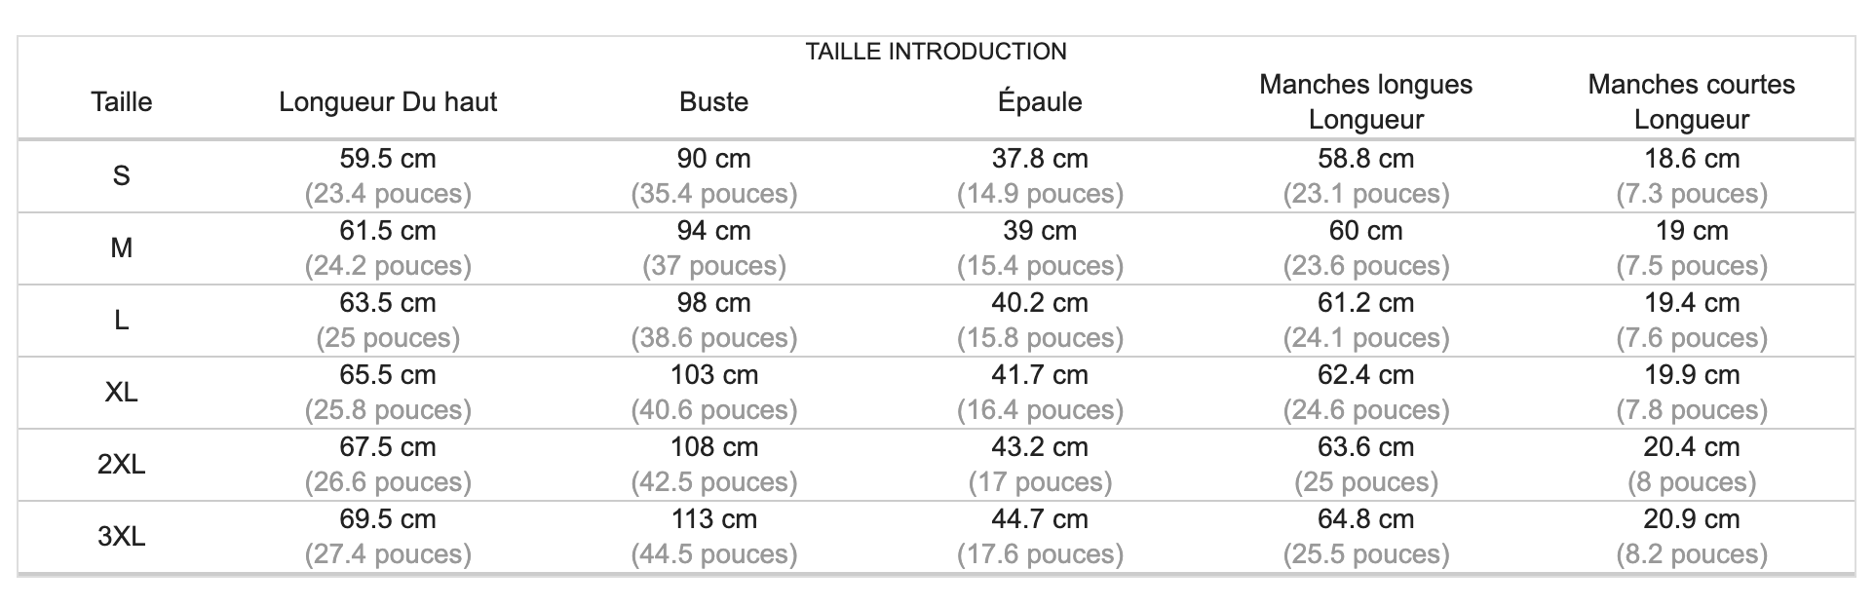Click the (8.2 pouces) short sleeve value
The height and width of the screenshot is (608, 1875).
[x=1691, y=554]
